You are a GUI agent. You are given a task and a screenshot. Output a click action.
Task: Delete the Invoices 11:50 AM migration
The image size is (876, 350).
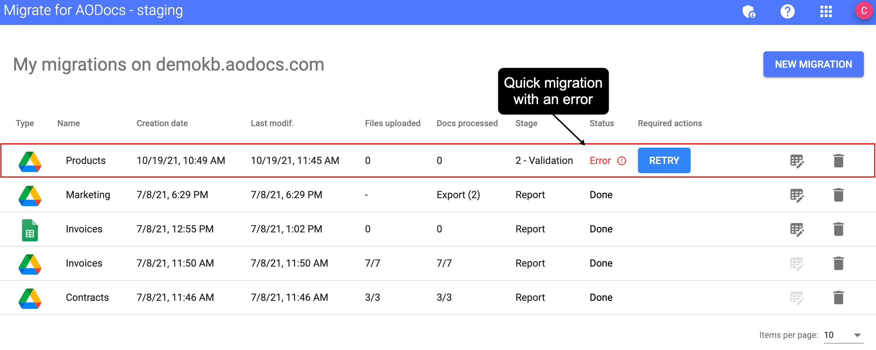839,263
